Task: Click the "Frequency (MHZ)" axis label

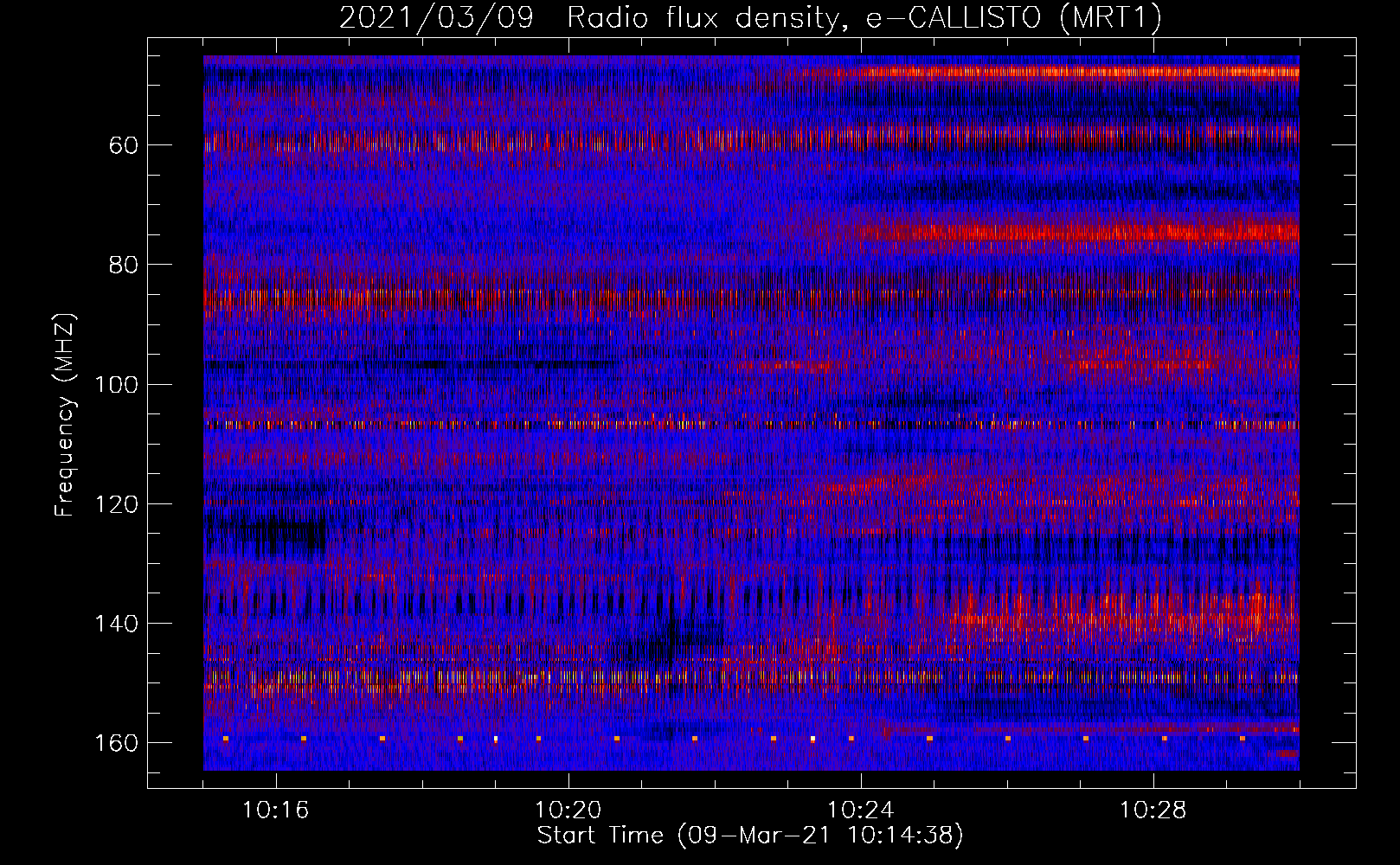Action: pyautogui.click(x=65, y=414)
